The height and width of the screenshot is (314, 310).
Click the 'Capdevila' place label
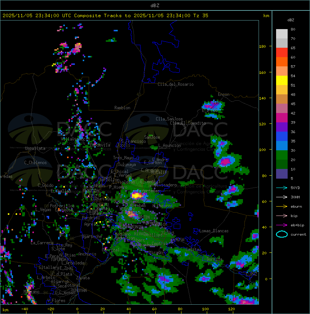(100, 145)
